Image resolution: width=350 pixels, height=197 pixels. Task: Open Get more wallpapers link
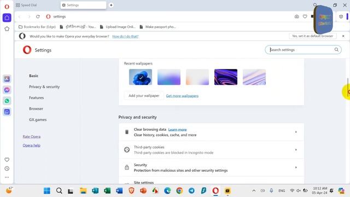coord(182,96)
